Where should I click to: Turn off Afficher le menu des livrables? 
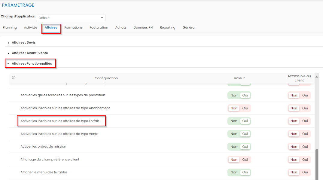(x=234, y=172)
